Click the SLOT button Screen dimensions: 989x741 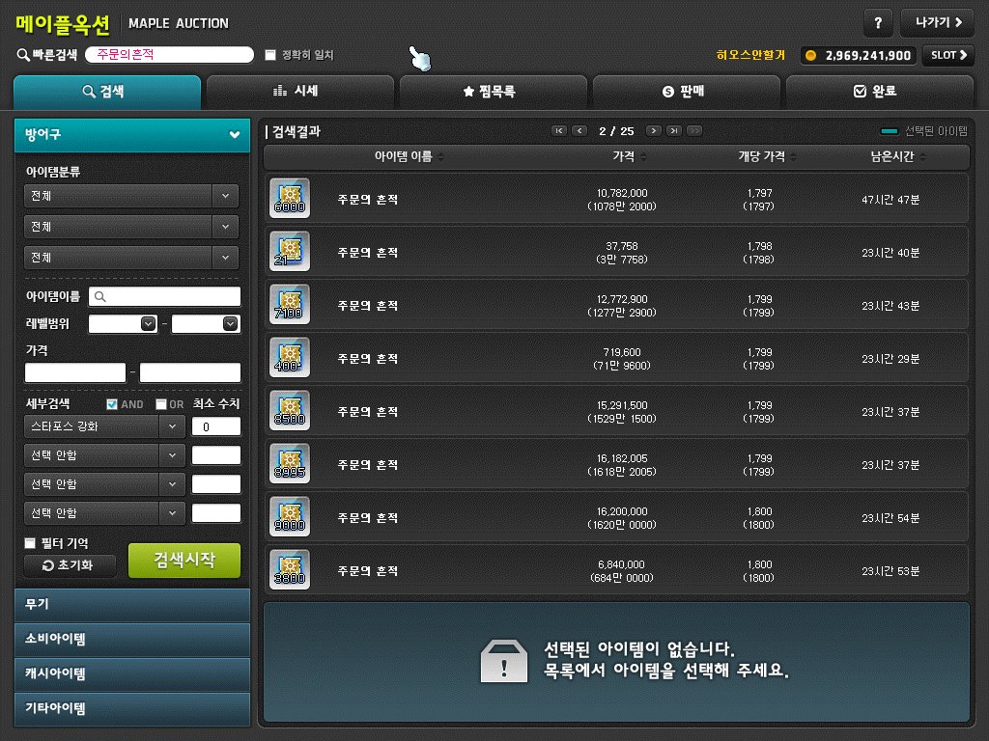click(948, 55)
